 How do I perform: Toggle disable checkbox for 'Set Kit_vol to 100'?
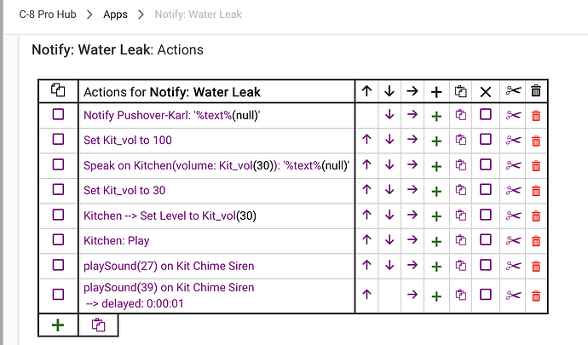486,140
